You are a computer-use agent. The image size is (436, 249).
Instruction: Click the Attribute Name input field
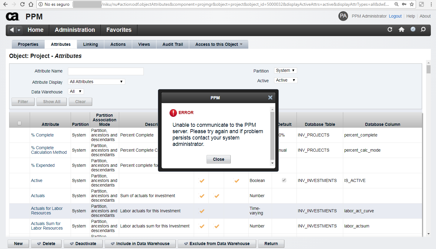(x=106, y=71)
